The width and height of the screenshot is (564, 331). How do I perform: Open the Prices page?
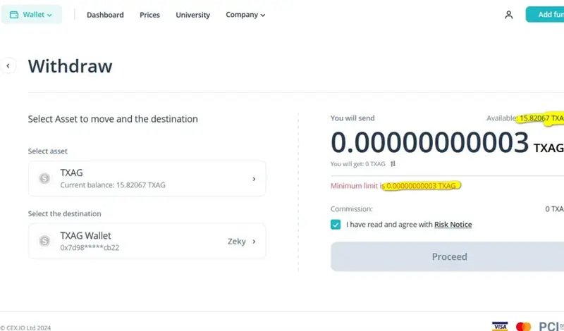pos(149,15)
